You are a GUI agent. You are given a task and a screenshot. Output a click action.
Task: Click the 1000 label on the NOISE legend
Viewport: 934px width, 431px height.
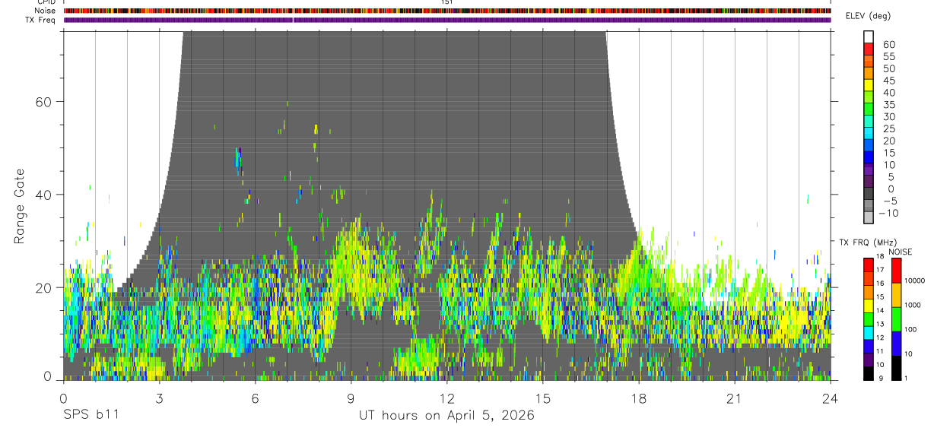click(914, 305)
